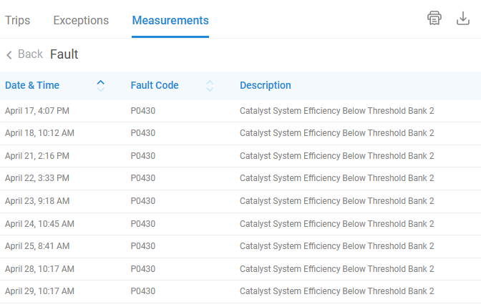This screenshot has width=481, height=307.
Task: Click the Date & Time column header
Action: (32, 85)
